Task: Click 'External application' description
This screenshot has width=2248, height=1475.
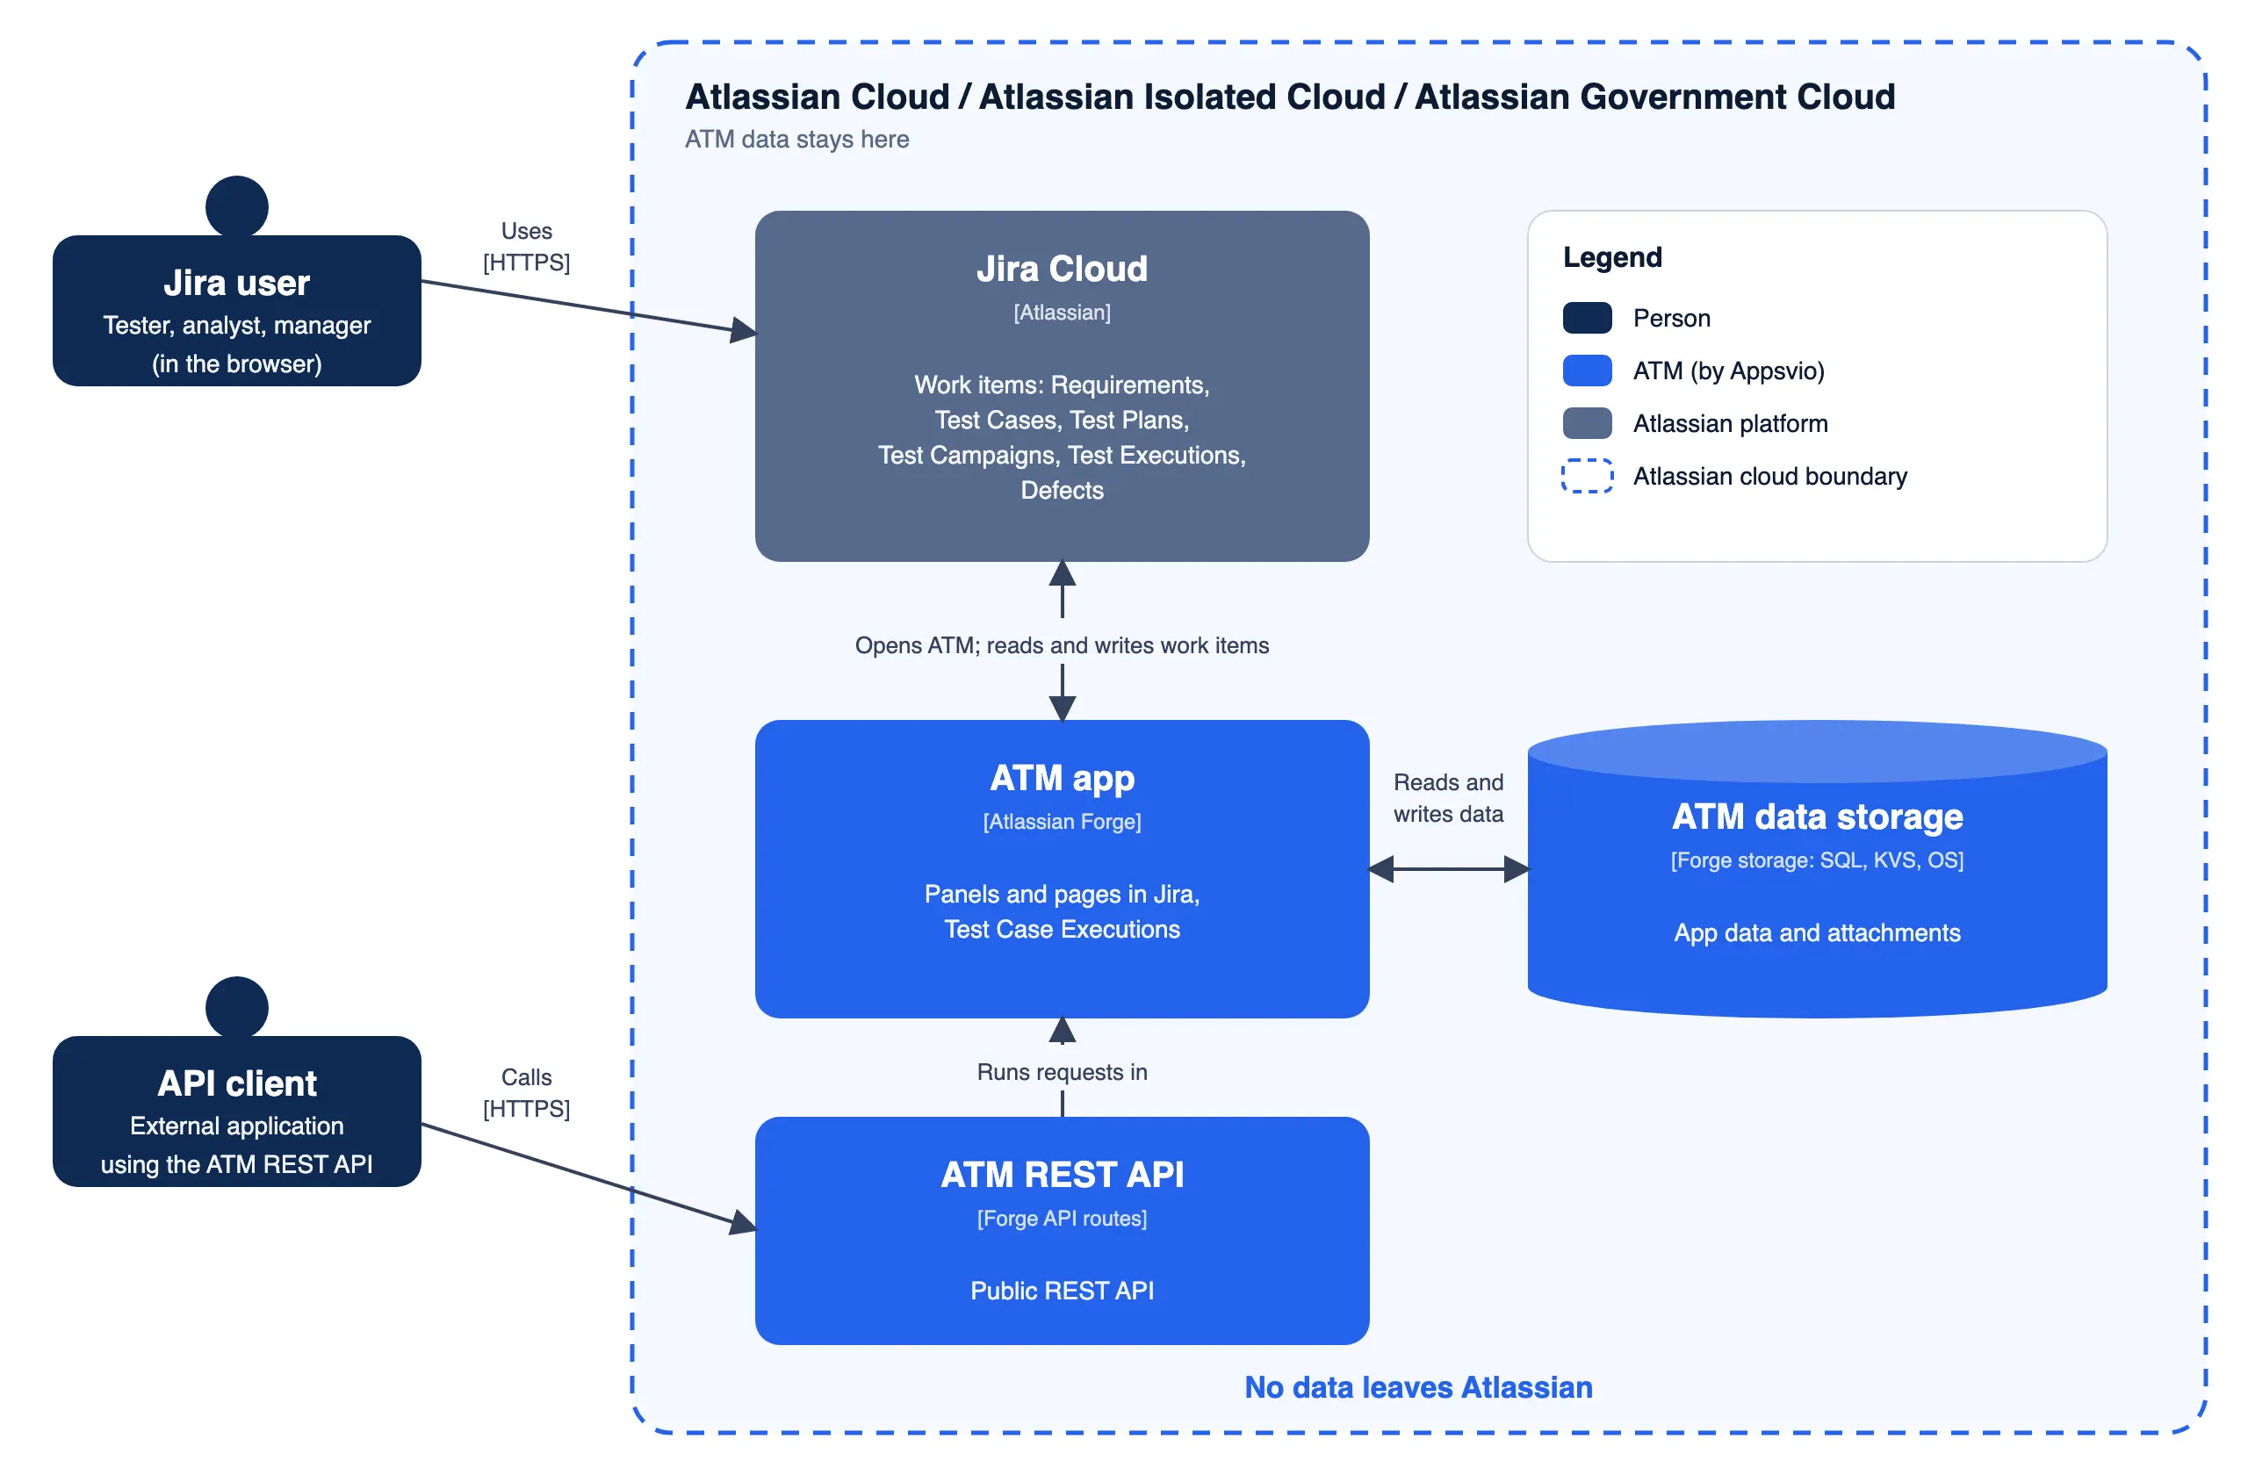Action: [x=237, y=1126]
